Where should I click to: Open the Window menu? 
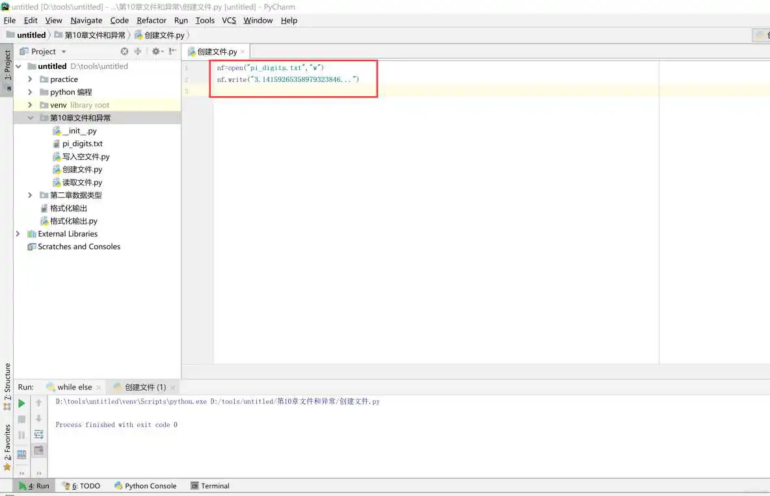click(x=258, y=20)
